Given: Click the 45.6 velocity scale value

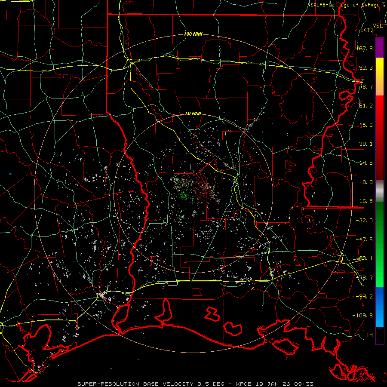Looking at the screenshot, I should click(x=366, y=125).
